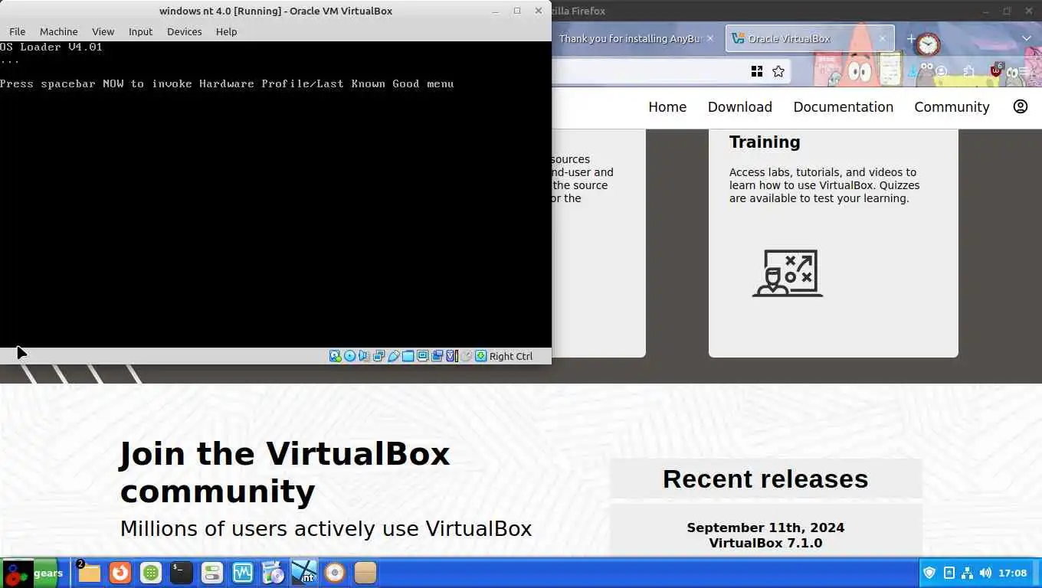Click the black VM console screen
The width and height of the screenshot is (1042, 588).
coord(276,194)
